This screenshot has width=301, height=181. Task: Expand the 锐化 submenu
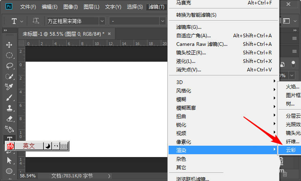(224, 125)
